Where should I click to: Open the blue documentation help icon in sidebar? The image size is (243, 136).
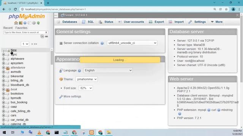click(x=25, y=23)
